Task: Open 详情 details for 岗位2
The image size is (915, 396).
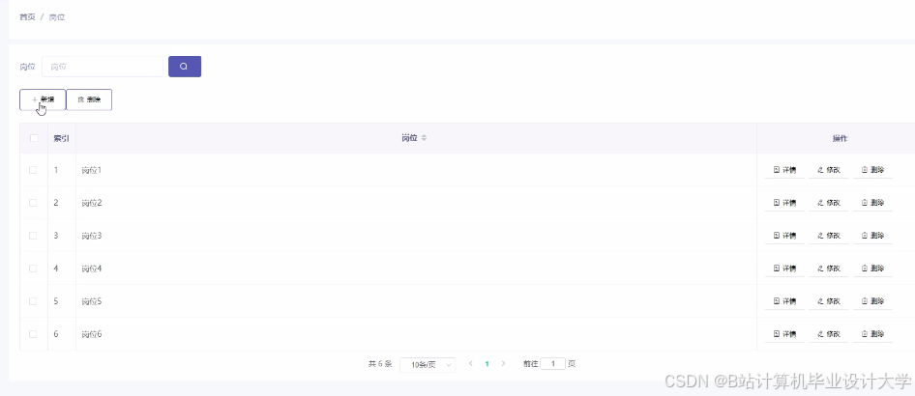Action: tap(784, 203)
